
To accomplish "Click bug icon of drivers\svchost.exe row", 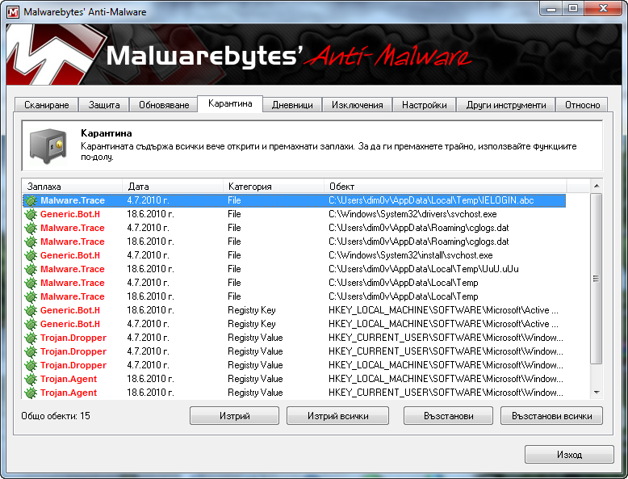I will click(x=31, y=214).
